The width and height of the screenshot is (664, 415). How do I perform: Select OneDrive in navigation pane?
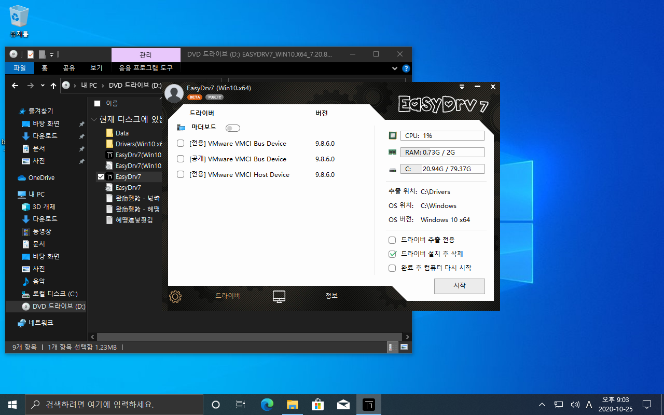[41, 178]
